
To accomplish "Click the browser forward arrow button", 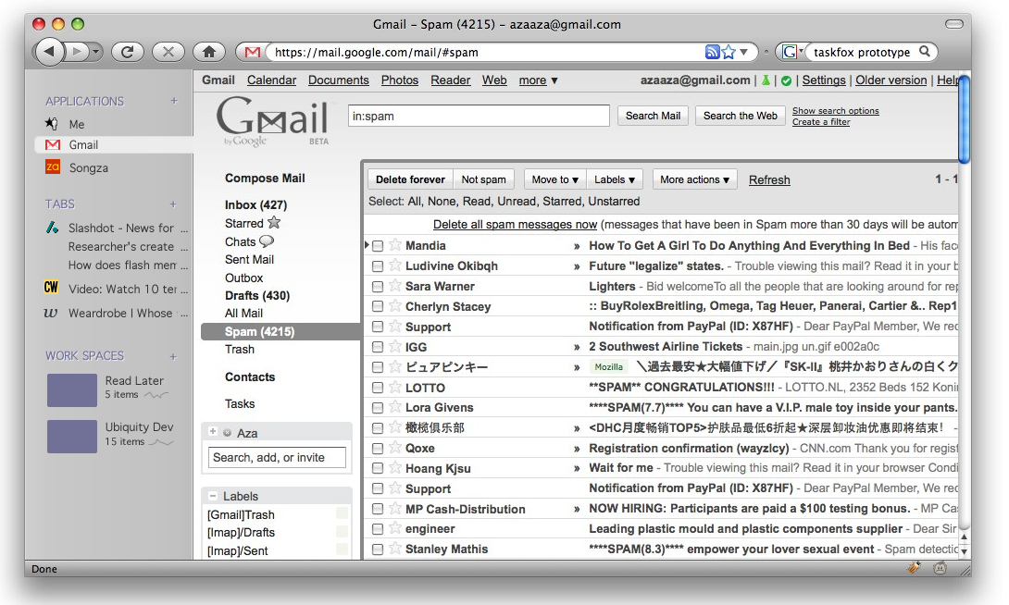I will coord(77,52).
